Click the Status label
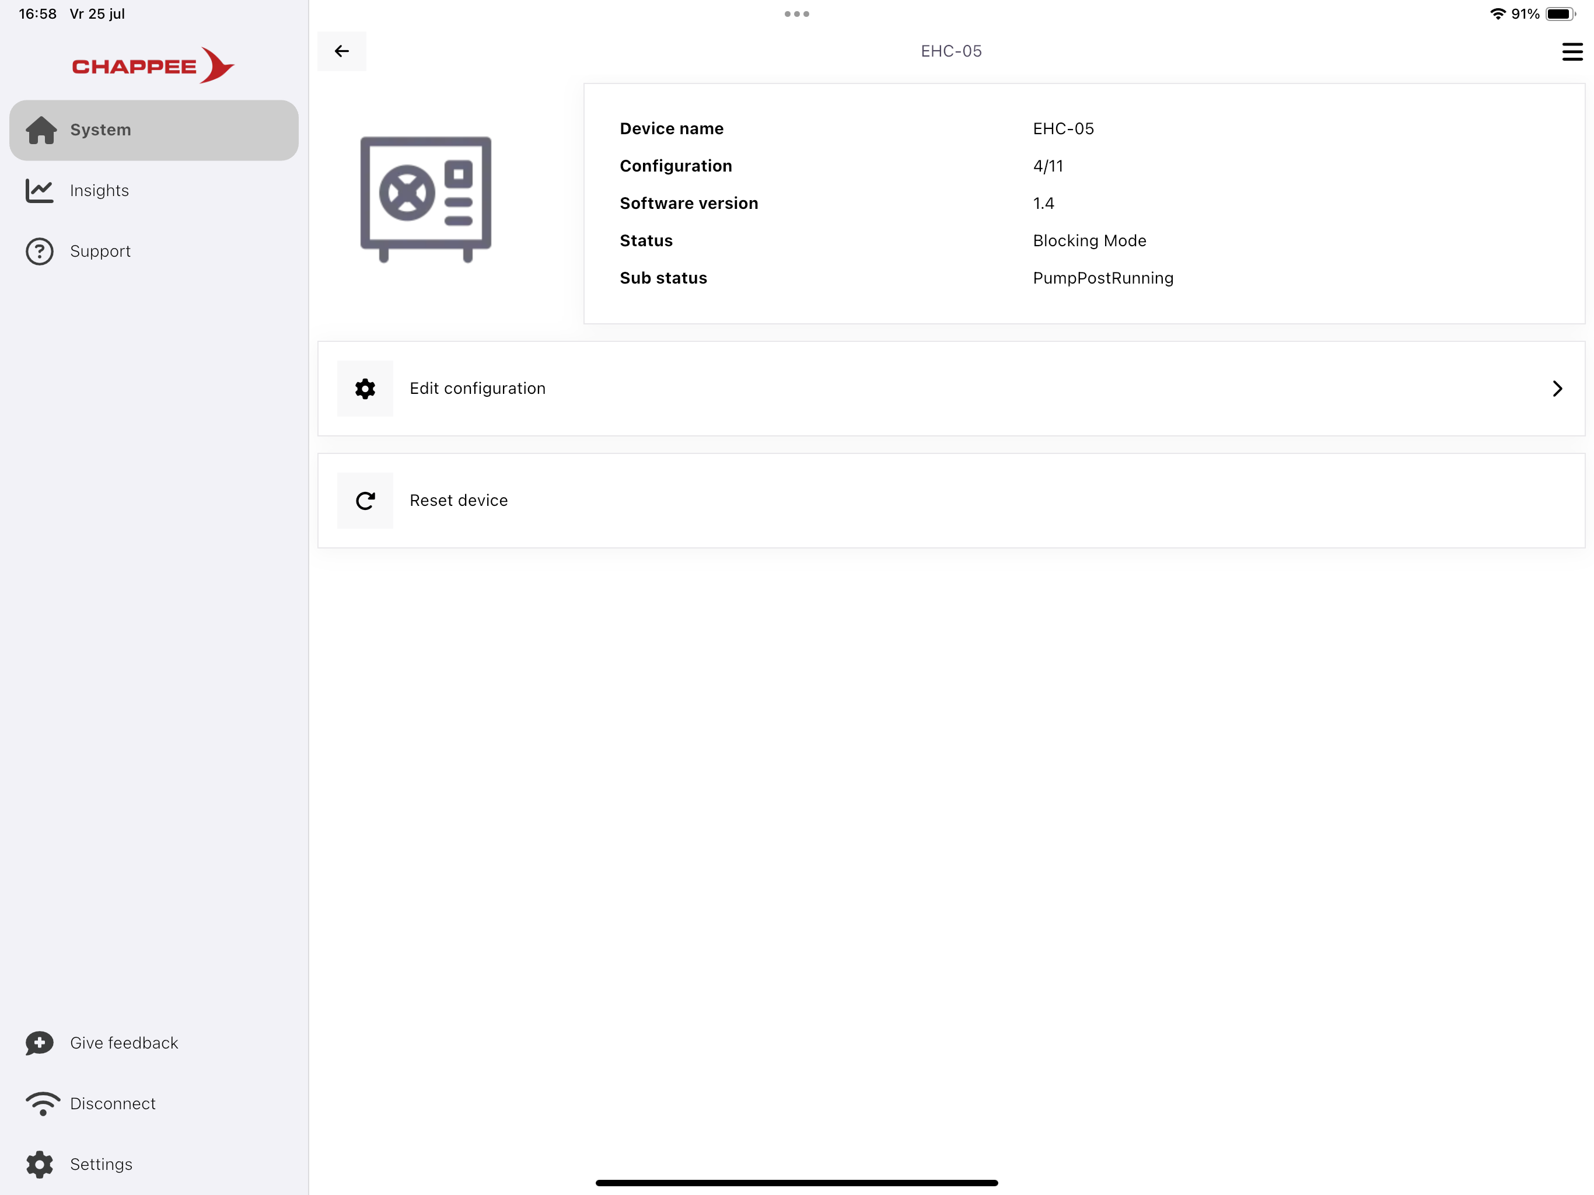 (646, 241)
